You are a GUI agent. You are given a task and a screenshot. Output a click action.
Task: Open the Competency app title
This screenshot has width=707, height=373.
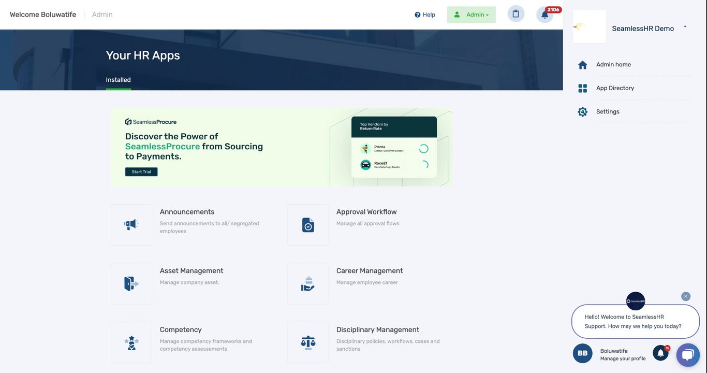[181, 330]
